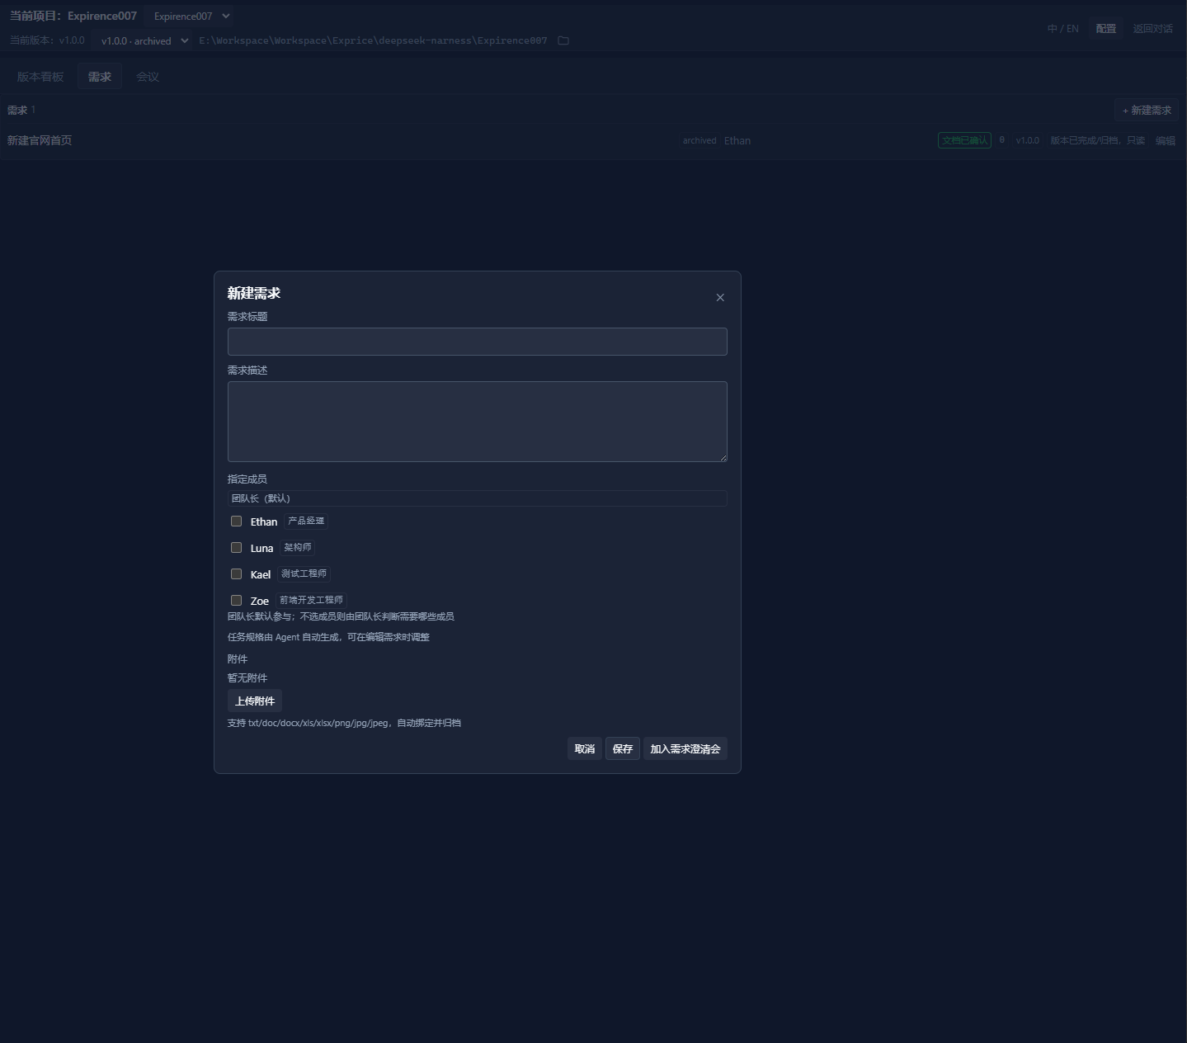The image size is (1187, 1043).
Task: Click the project path text E:\Workspace
Action: point(373,40)
